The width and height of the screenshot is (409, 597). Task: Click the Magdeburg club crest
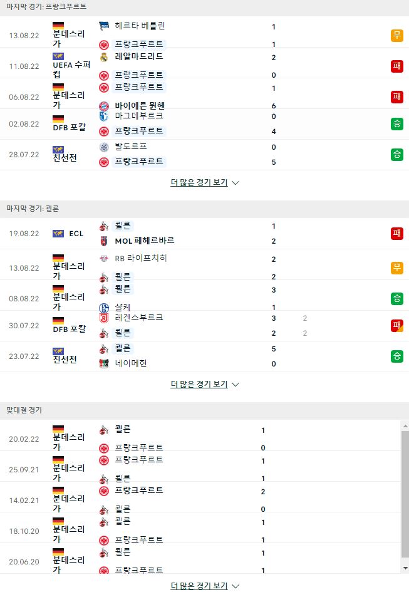tap(104, 116)
